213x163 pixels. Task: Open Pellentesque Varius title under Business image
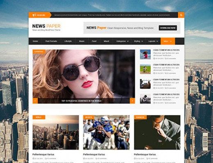click(145, 154)
